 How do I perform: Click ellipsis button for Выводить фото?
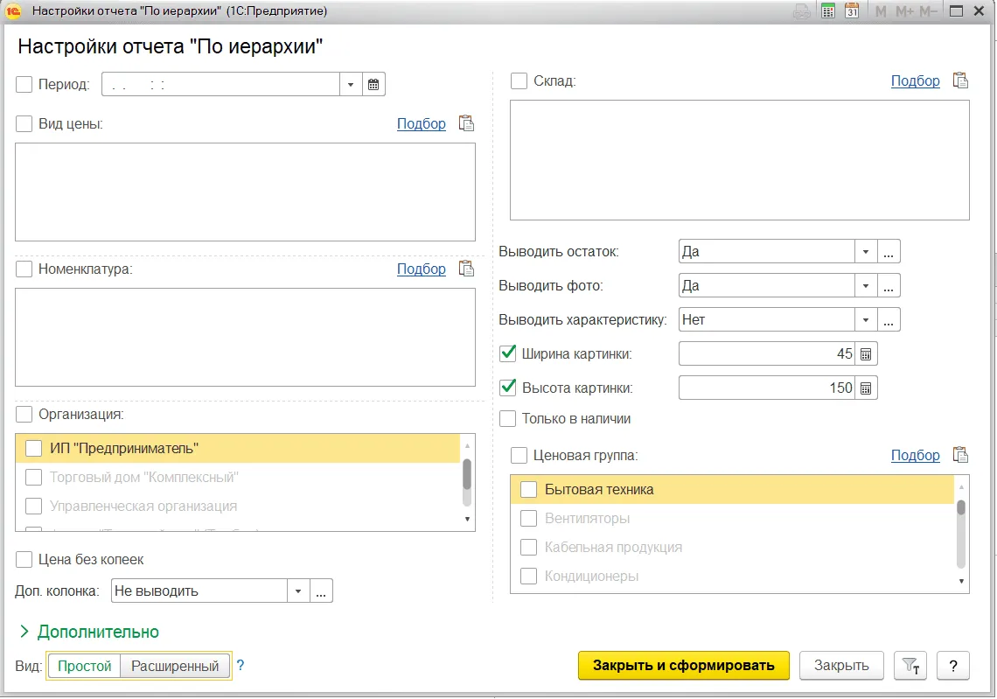click(889, 286)
